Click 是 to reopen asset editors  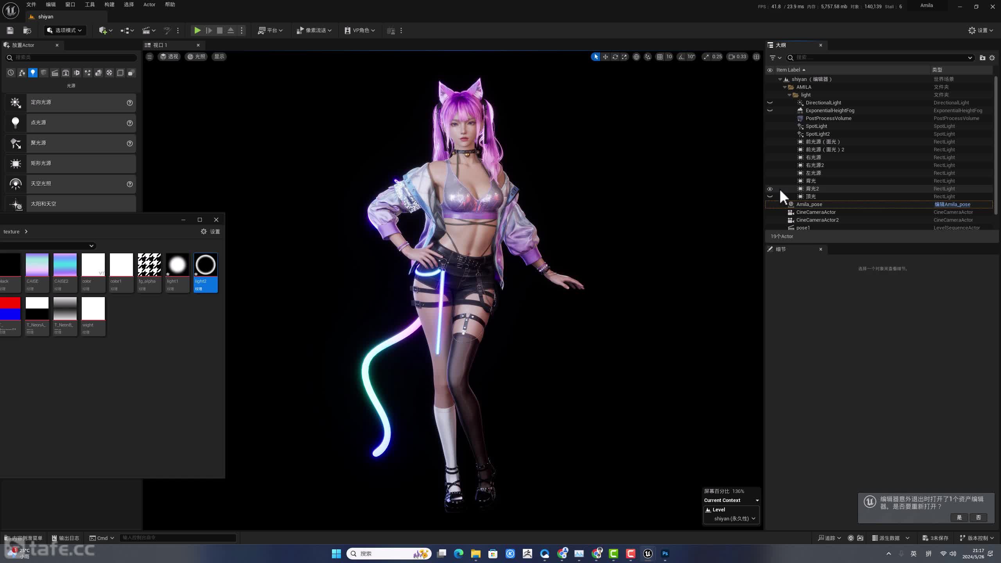tap(959, 518)
